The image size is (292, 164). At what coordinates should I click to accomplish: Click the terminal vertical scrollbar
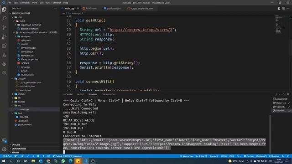tap(270, 134)
